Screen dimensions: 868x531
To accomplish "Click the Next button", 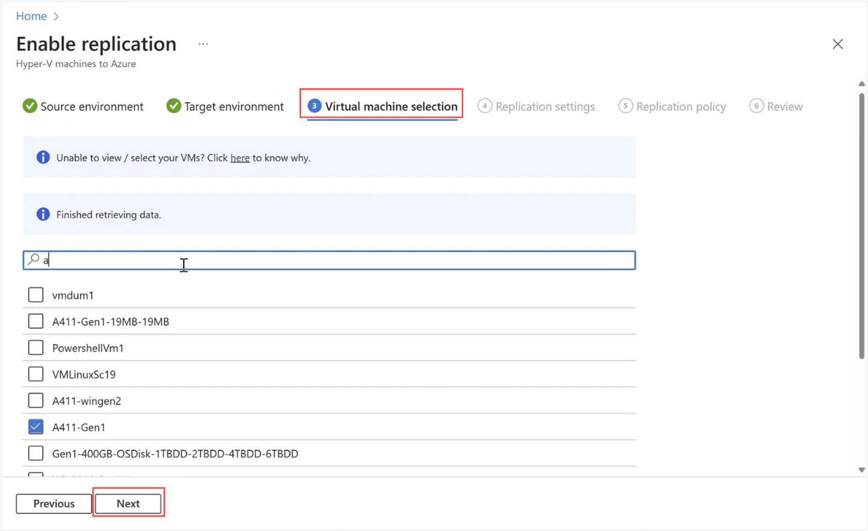I will pyautogui.click(x=128, y=503).
